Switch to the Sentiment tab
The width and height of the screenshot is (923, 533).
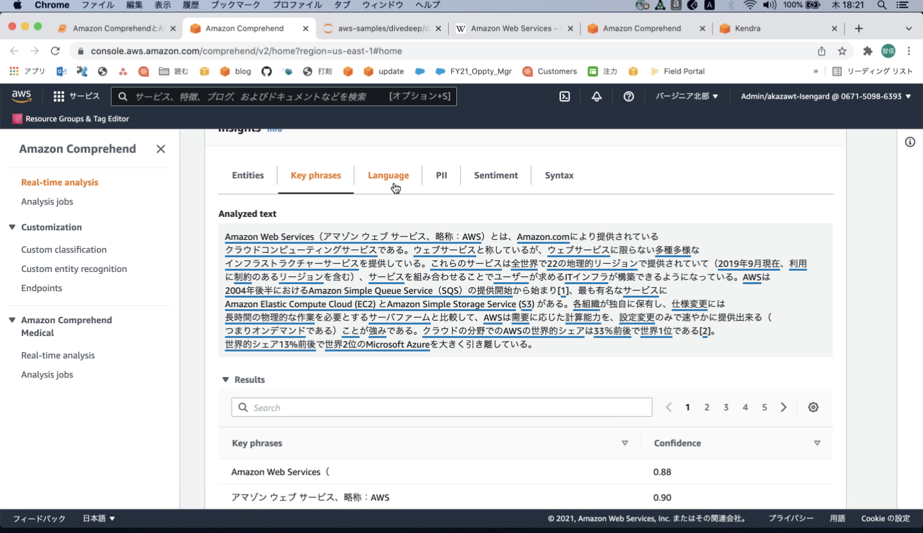[x=496, y=175]
